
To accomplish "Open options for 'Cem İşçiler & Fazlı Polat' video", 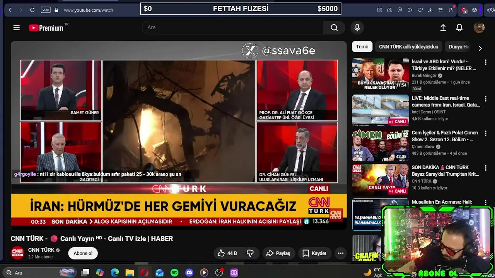I will [x=485, y=133].
